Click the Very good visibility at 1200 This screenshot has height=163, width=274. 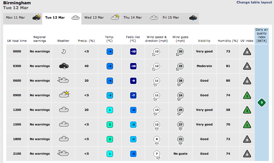click(x=204, y=110)
